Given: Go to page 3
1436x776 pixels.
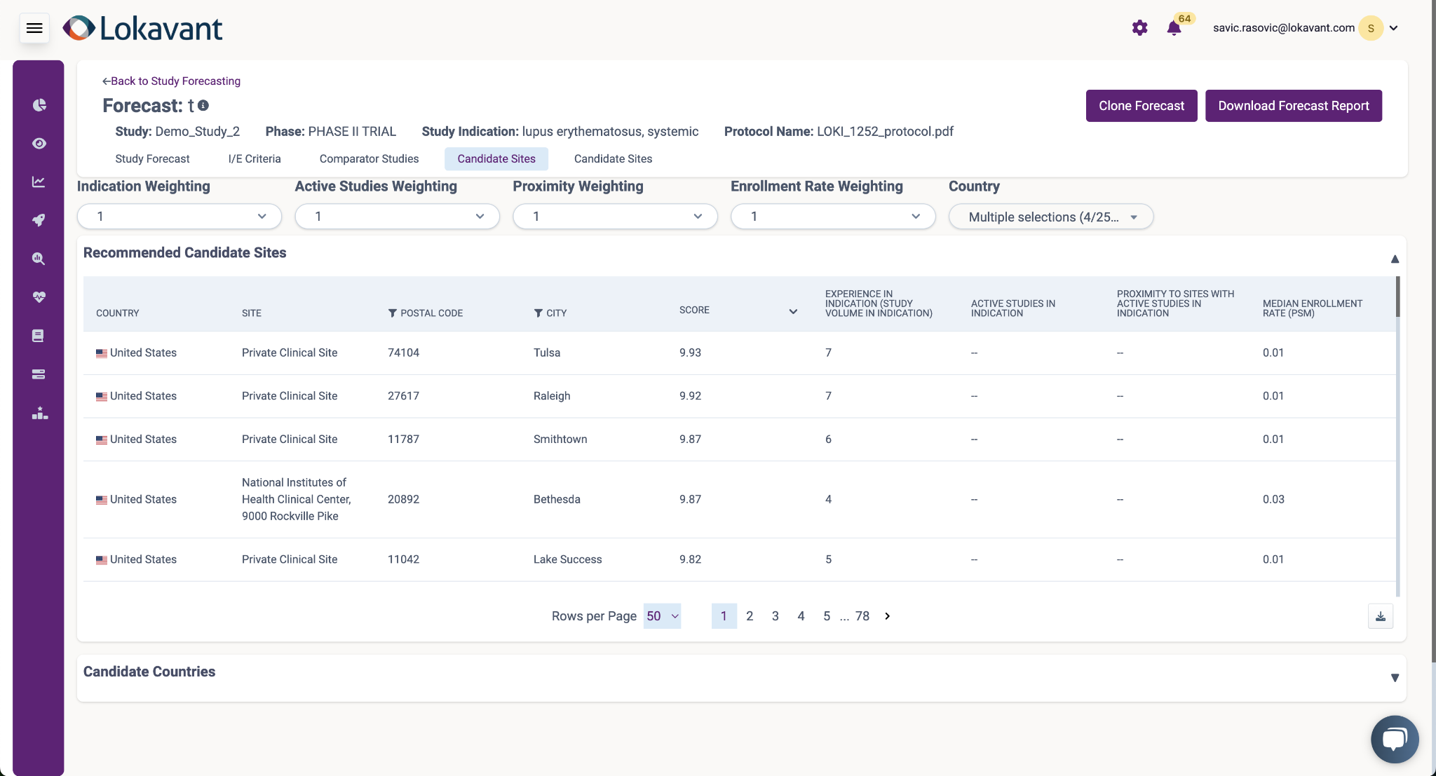Looking at the screenshot, I should [775, 616].
